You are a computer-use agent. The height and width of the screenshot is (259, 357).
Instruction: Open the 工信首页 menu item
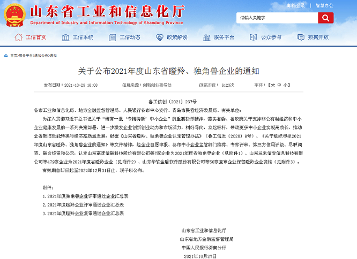36,37
